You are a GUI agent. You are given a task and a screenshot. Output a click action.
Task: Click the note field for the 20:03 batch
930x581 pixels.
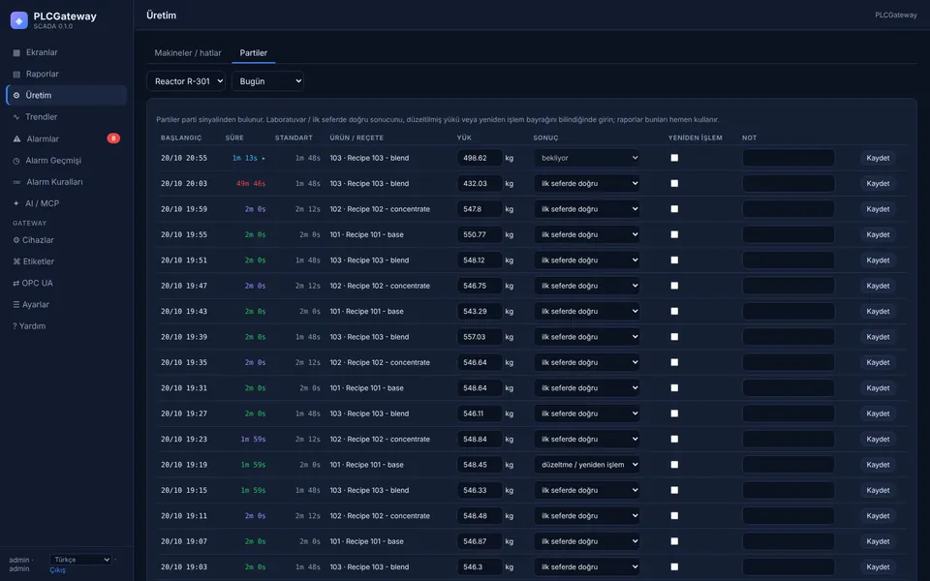(789, 183)
